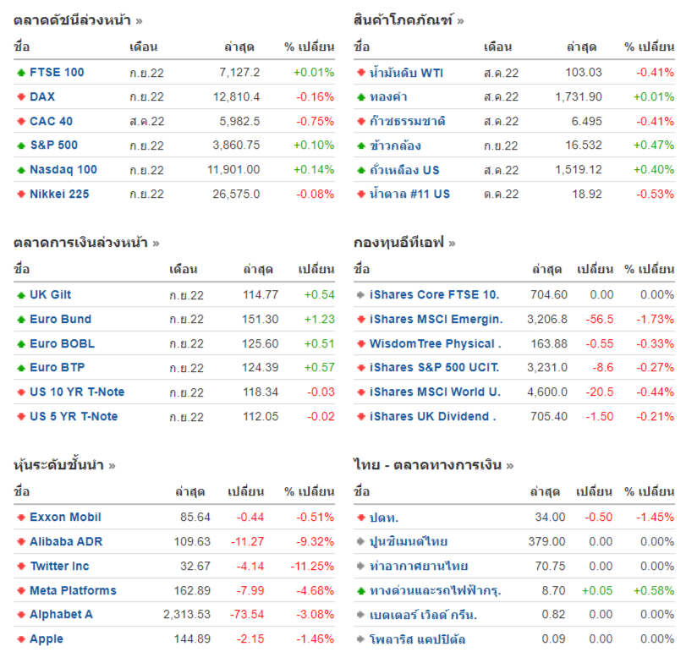Open iShares S&P 500 UCIT. link
This screenshot has width=686, height=652.
click(x=435, y=367)
